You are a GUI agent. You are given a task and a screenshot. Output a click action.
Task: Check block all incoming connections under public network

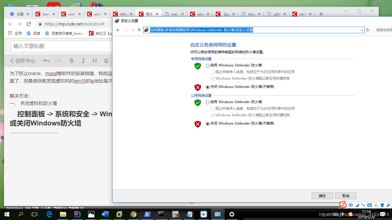213,109
